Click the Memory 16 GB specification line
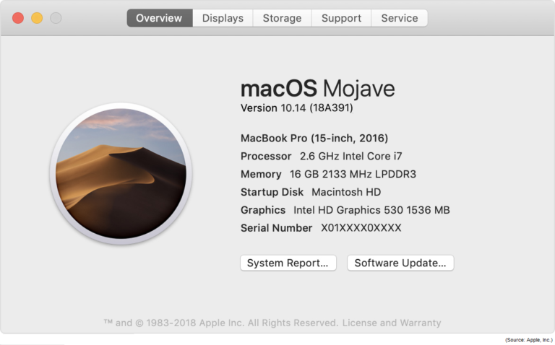The height and width of the screenshot is (345, 555). (328, 174)
